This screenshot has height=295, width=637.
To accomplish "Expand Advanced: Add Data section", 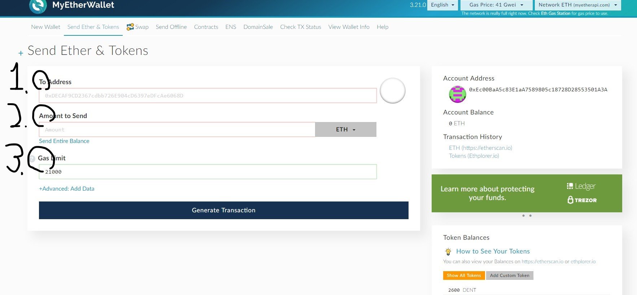I will pyautogui.click(x=67, y=189).
